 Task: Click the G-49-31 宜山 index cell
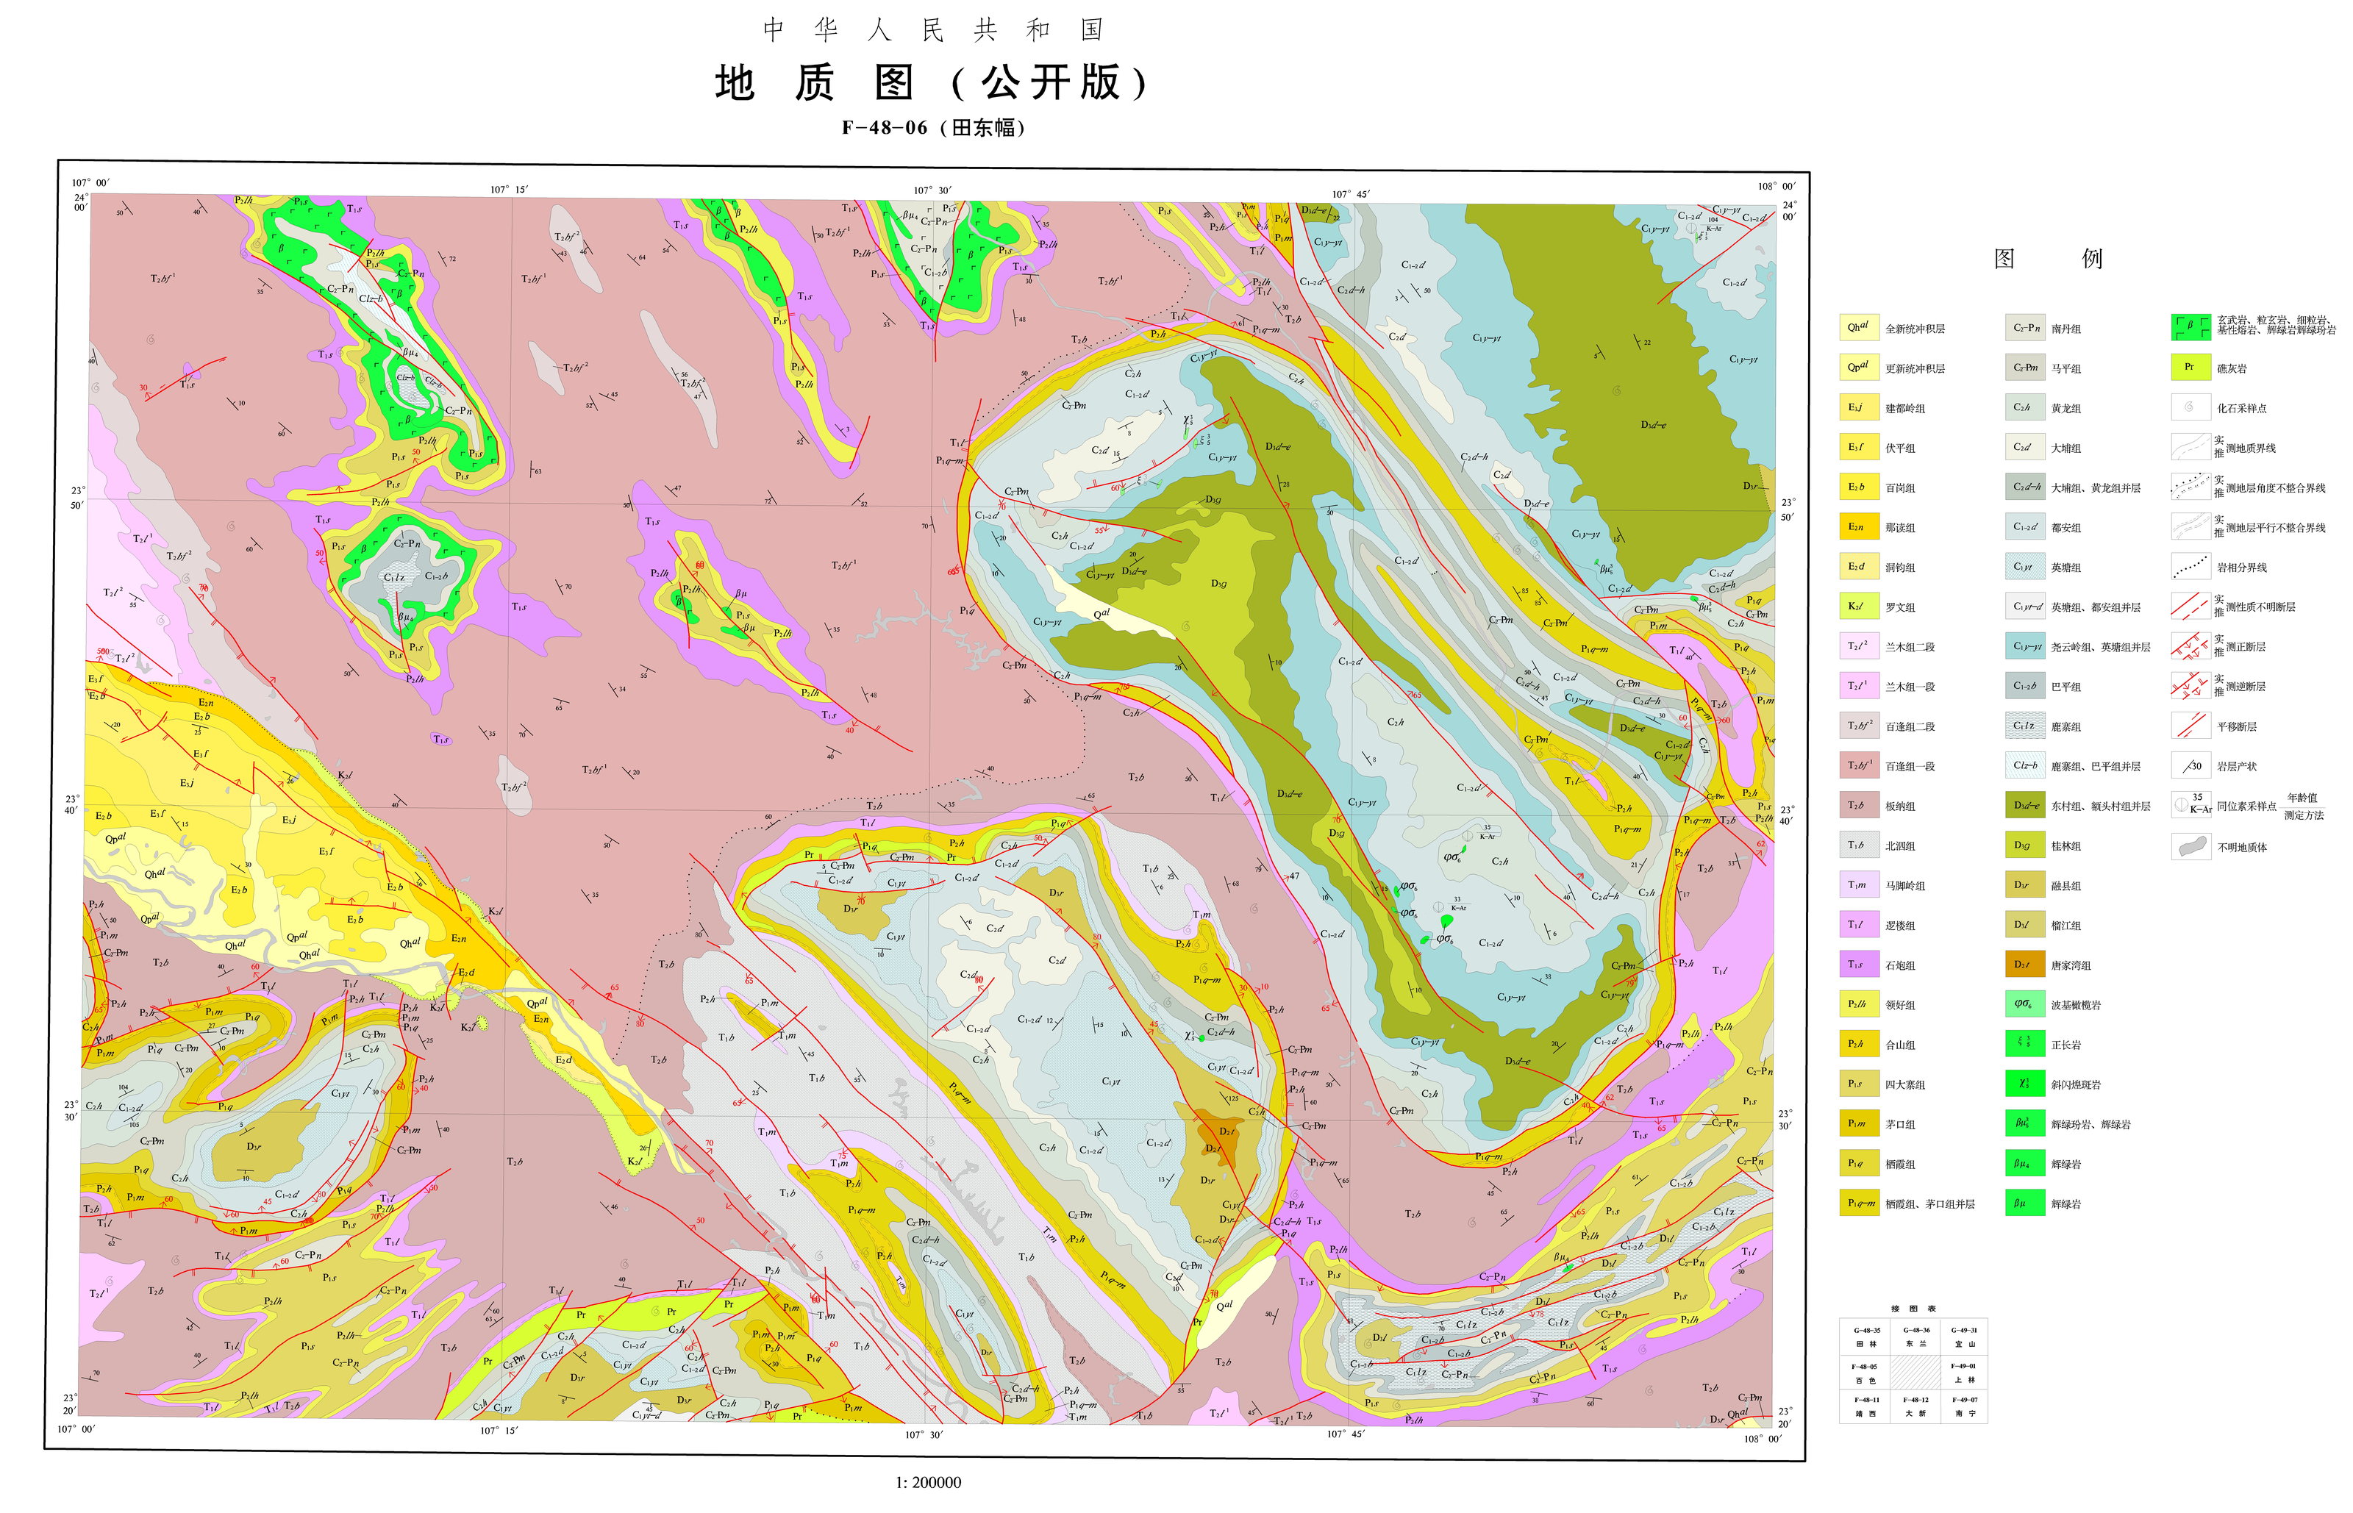(1964, 1336)
